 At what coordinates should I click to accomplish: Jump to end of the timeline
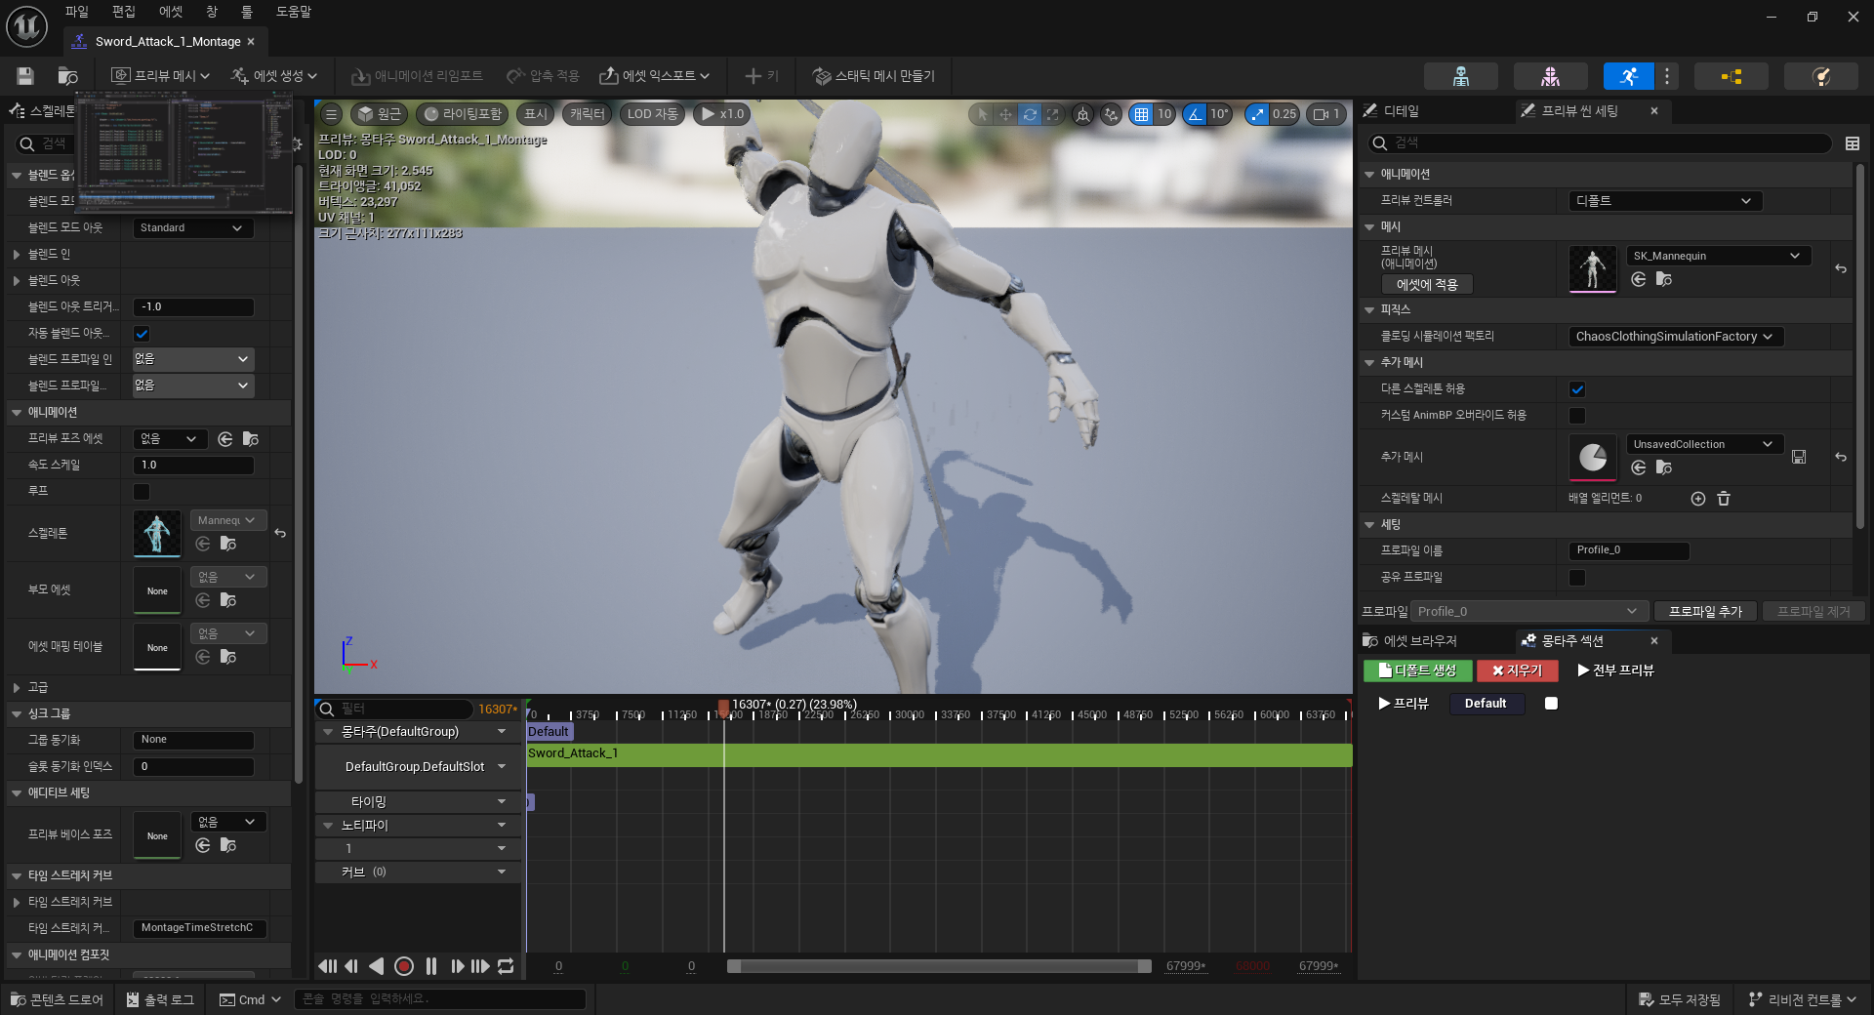pos(480,966)
